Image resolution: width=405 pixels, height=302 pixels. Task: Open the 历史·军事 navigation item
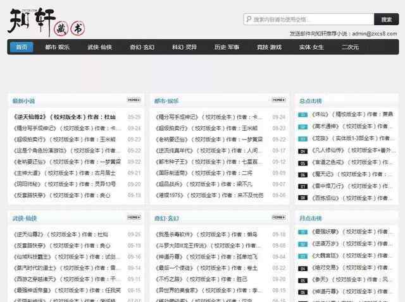[227, 47]
